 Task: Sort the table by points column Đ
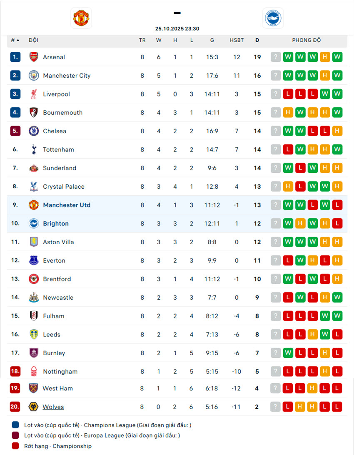[257, 40]
